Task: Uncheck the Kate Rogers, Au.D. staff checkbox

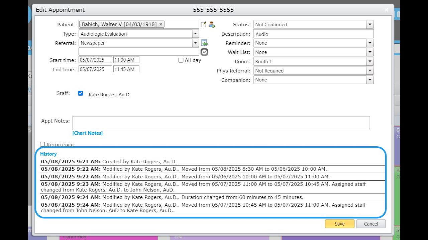Action: click(x=80, y=93)
